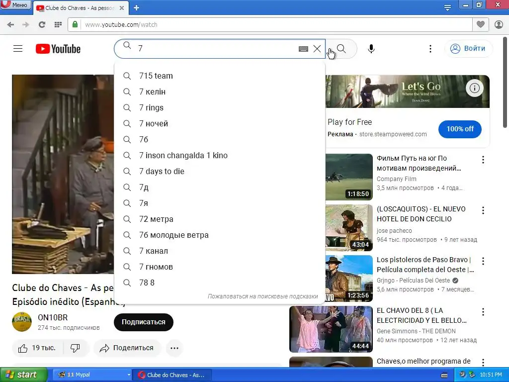Open EL CHAVO DEL 8 video thumbnail
The height and width of the screenshot is (382, 509).
[x=331, y=329]
